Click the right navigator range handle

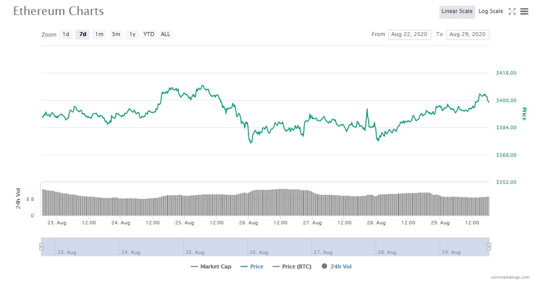click(x=489, y=246)
